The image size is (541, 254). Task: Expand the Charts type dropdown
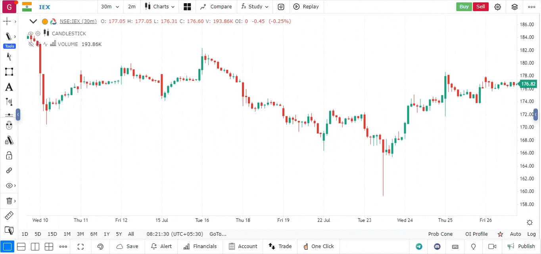point(160,7)
